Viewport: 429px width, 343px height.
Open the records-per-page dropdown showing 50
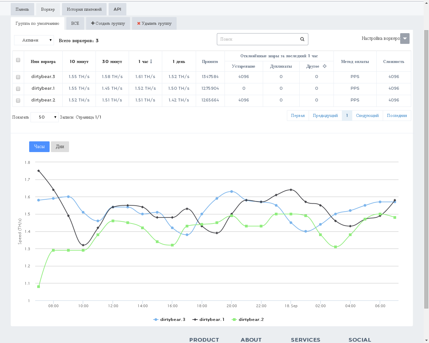click(45, 117)
